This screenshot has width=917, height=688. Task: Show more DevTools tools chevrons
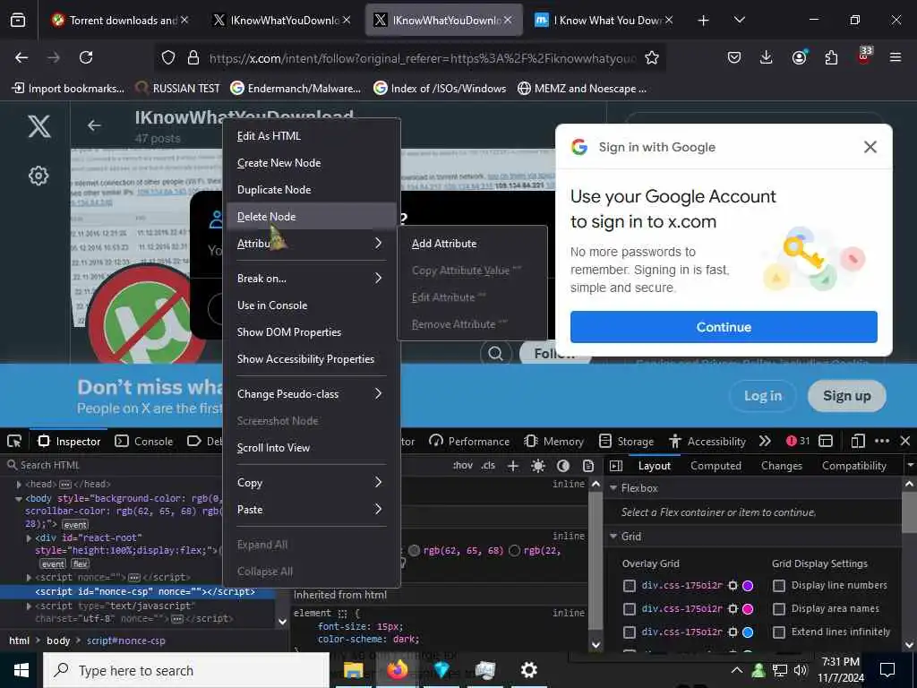point(765,441)
